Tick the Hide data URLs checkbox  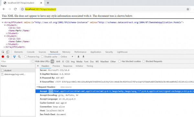[33, 61]
